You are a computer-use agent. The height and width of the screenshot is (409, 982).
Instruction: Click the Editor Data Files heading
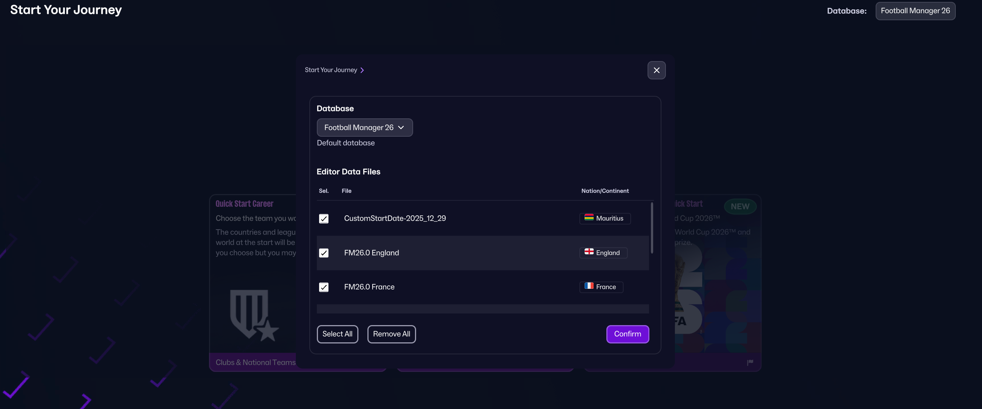pyautogui.click(x=348, y=172)
